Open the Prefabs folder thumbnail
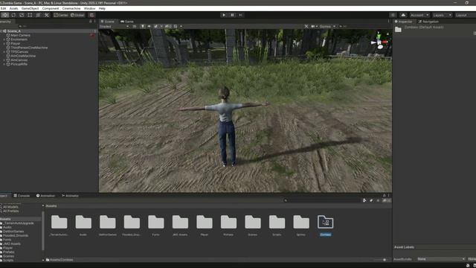This screenshot has width=476, height=268. (228, 222)
